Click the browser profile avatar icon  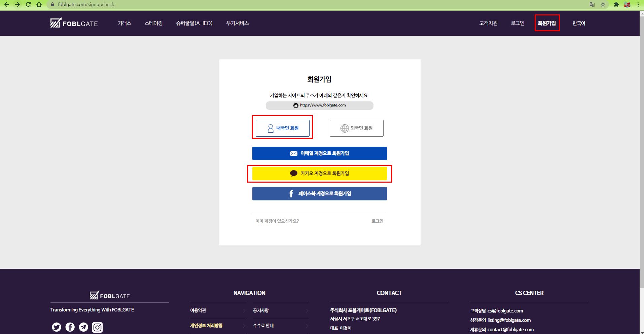point(627,4)
